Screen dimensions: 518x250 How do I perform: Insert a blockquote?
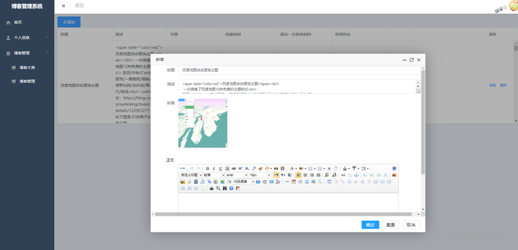coord(276,169)
